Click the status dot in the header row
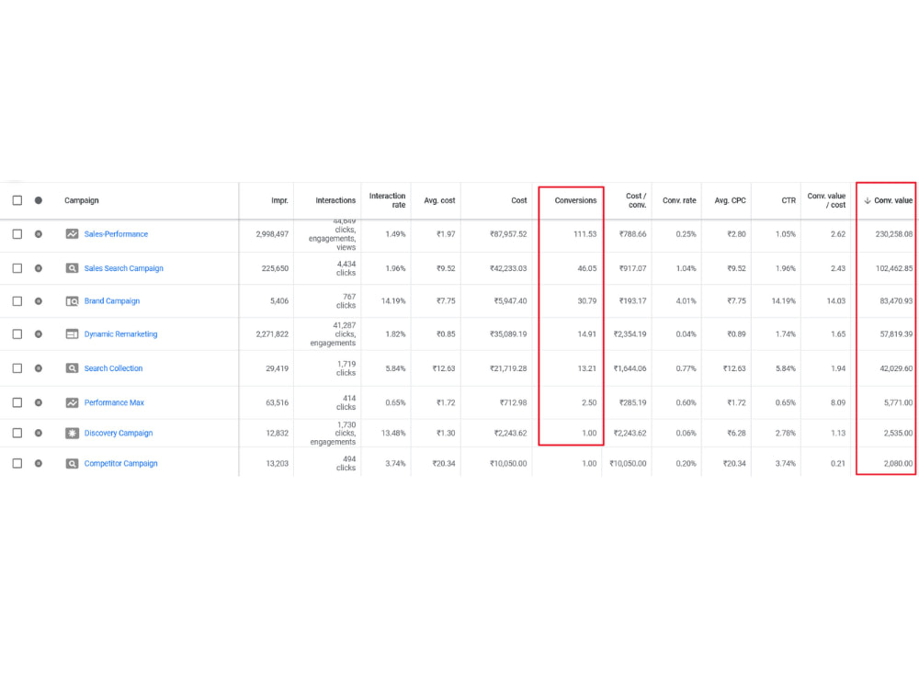The width and height of the screenshot is (919, 689). [38, 200]
